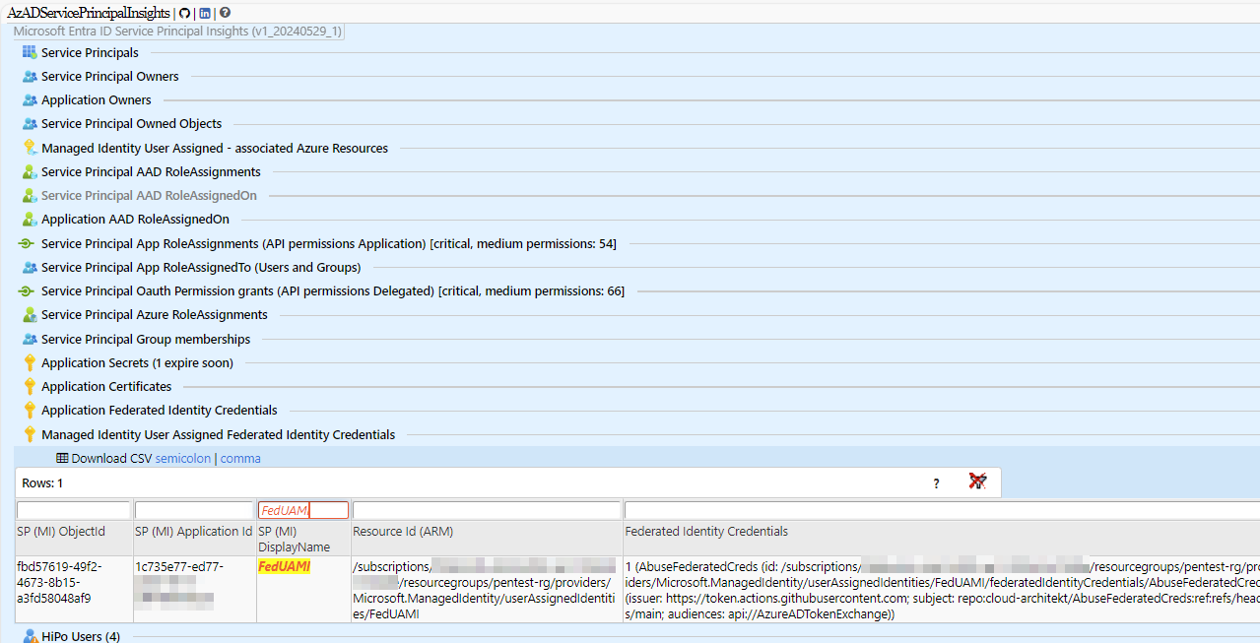1260x643 pixels.
Task: Click the help question mark icon in header
Action: click(225, 13)
